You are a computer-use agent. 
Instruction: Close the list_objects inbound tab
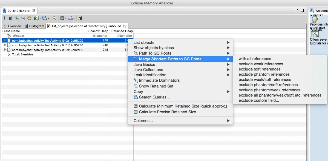pyautogui.click(x=125, y=26)
